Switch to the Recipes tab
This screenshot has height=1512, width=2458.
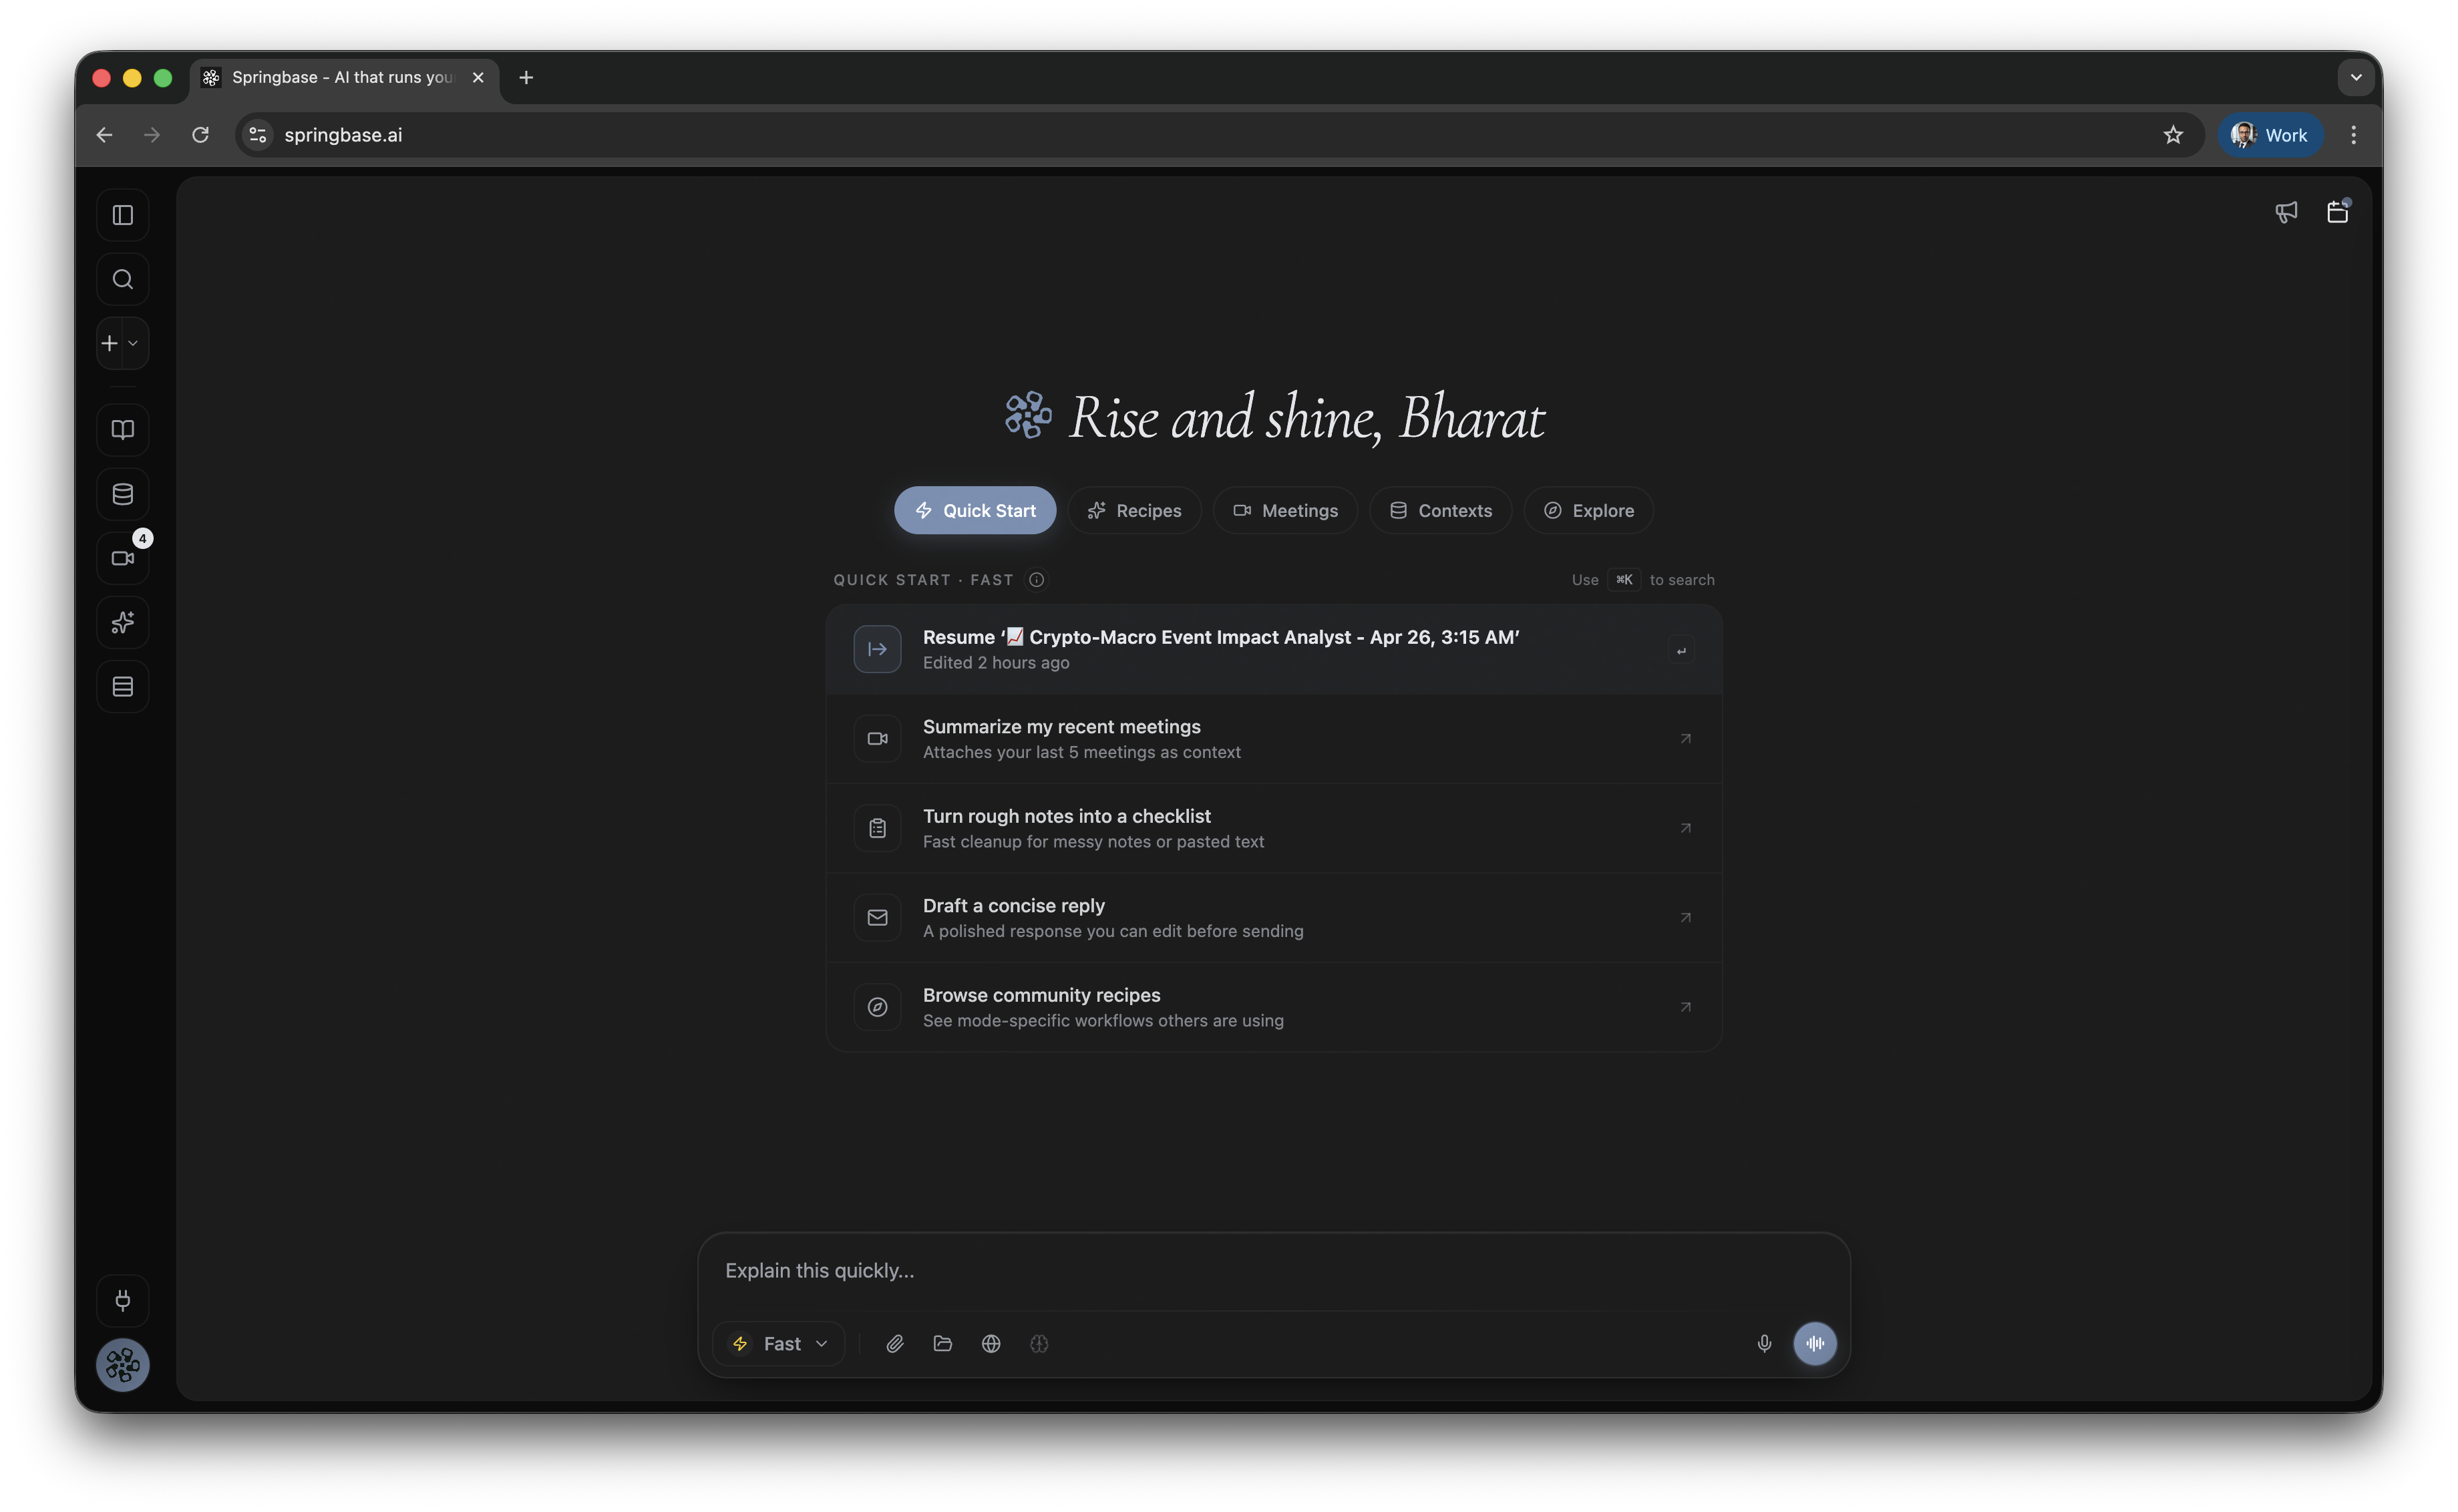(x=1134, y=510)
